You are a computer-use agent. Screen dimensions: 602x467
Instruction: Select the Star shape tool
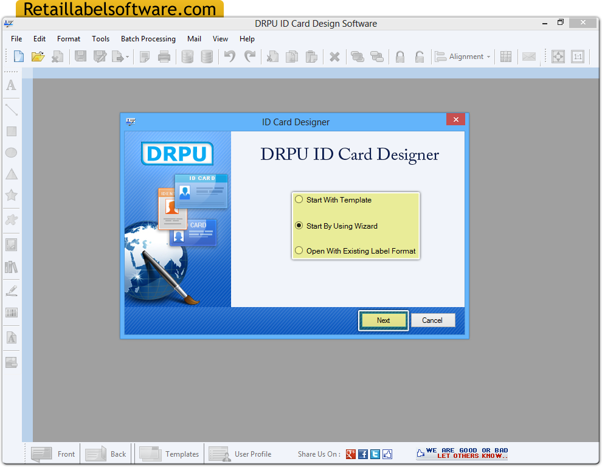click(12, 195)
